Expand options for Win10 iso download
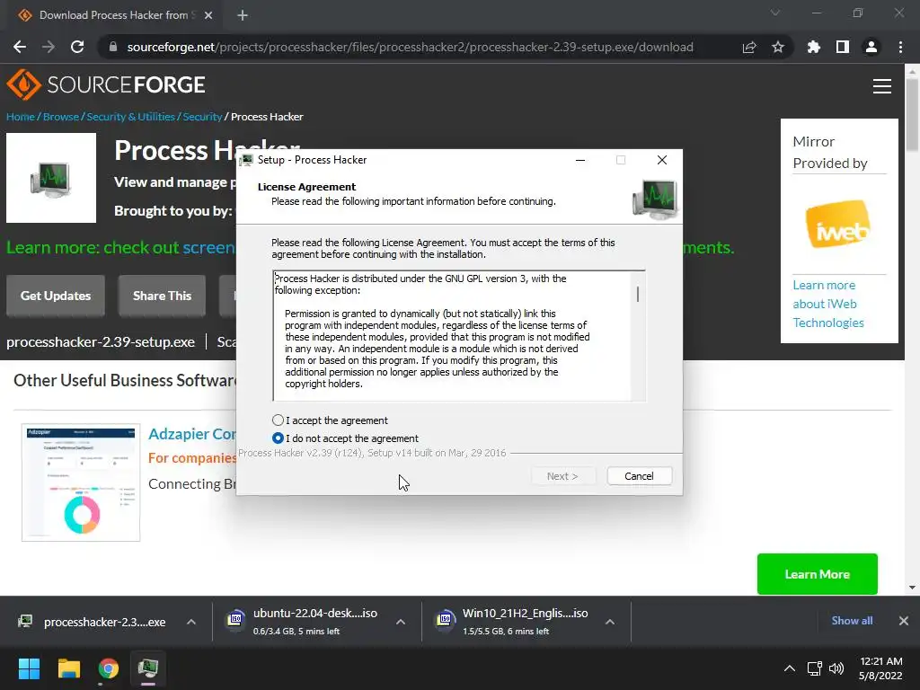Screen dimensions: 920x690 pos(610,622)
